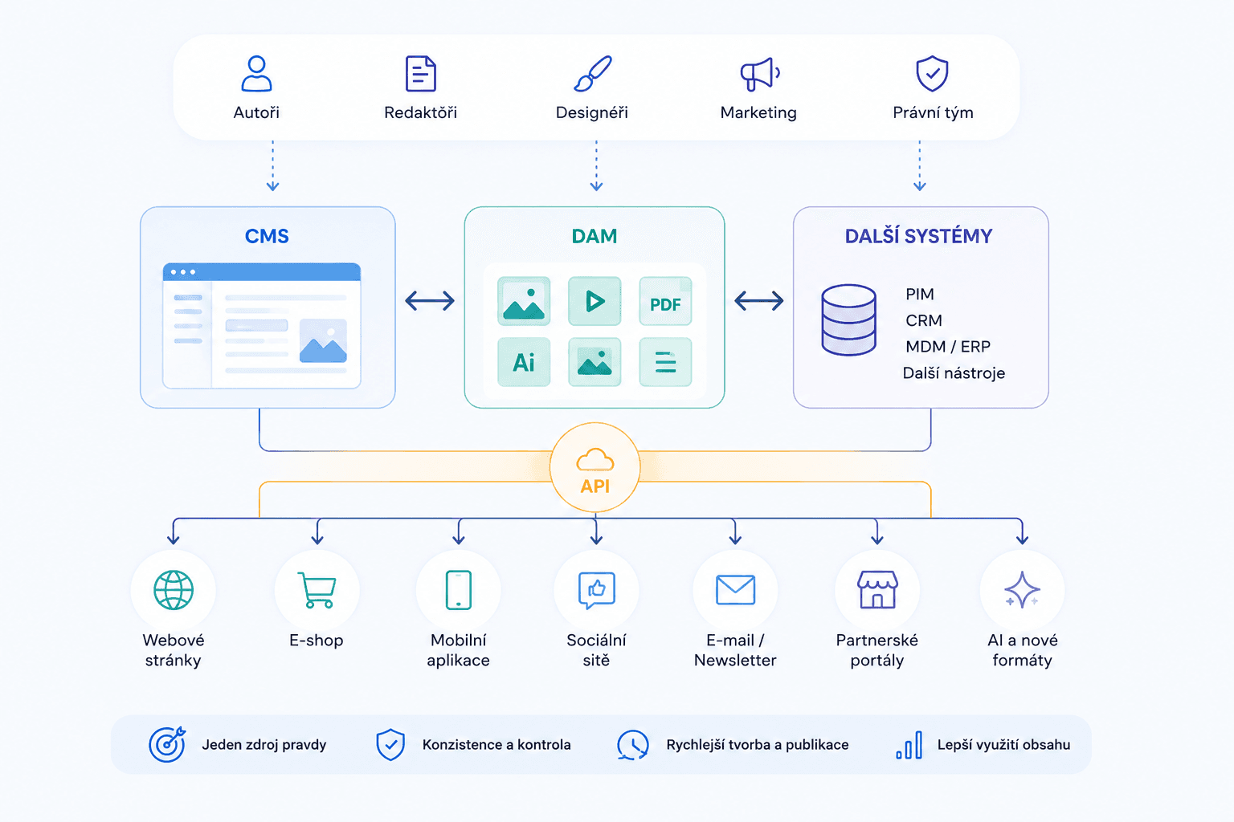Click the shield icon by Konzistence a kontrola

390,745
